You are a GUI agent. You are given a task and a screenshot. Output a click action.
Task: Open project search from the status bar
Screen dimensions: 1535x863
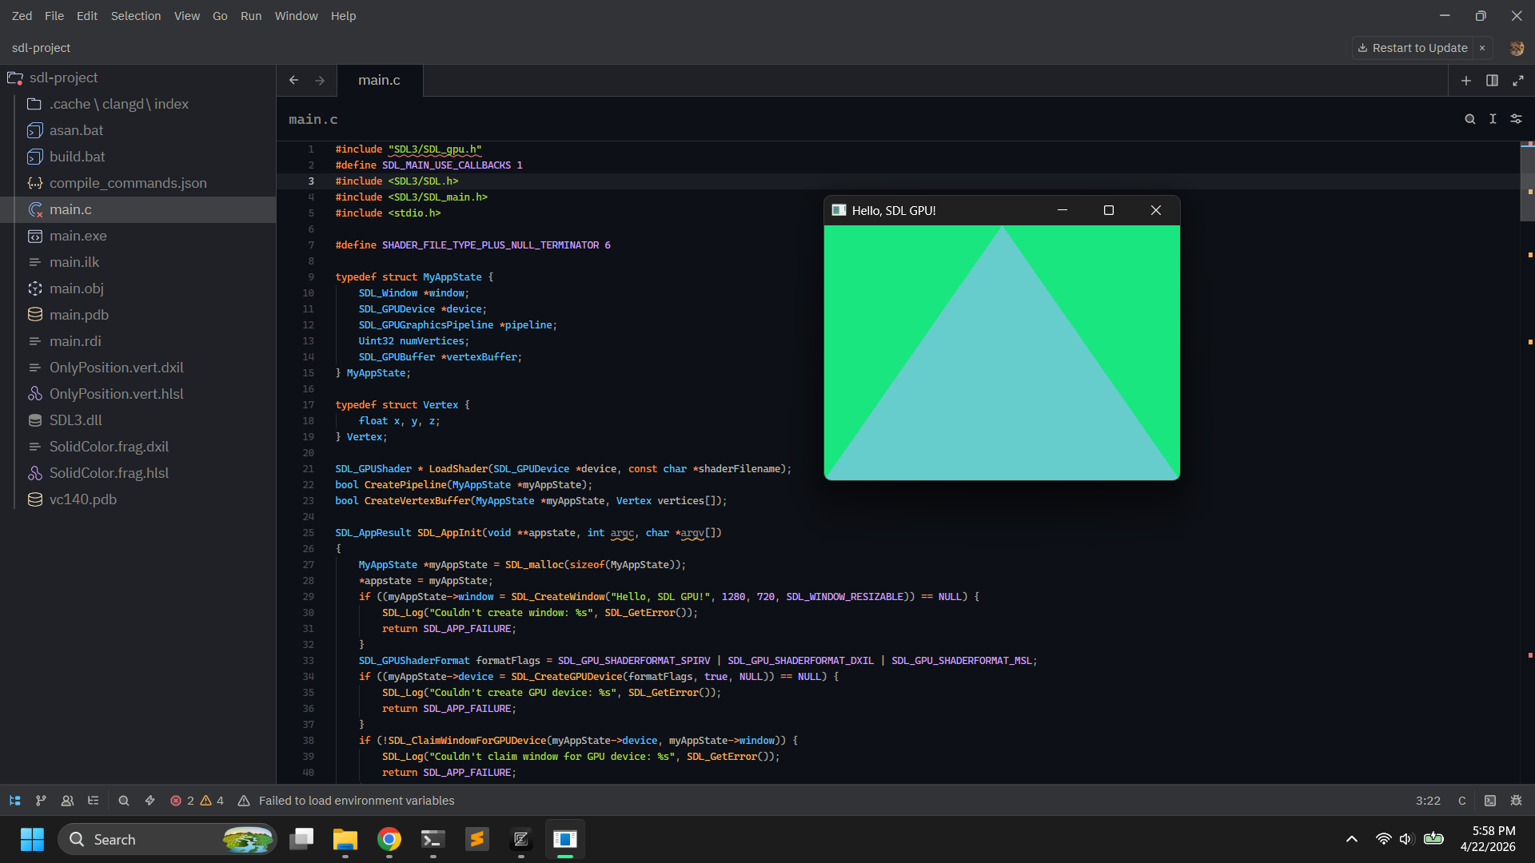(124, 801)
